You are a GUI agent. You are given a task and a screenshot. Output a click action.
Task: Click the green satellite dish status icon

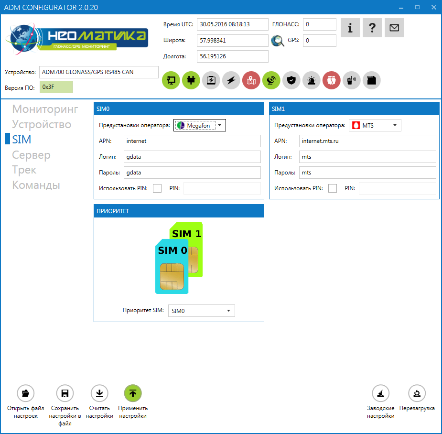tap(271, 80)
